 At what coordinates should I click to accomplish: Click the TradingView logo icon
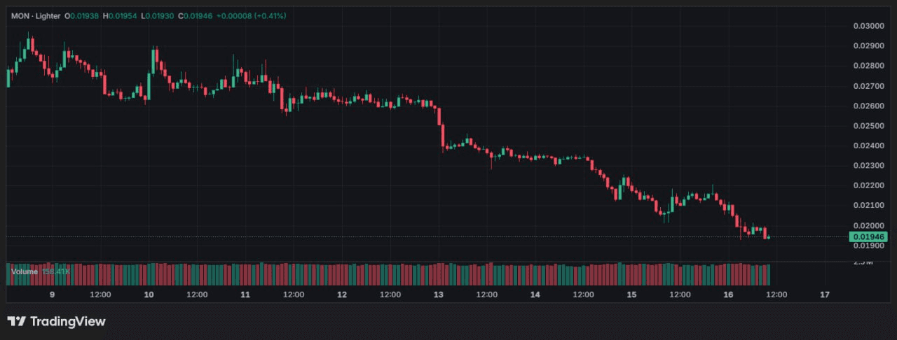[x=17, y=321]
